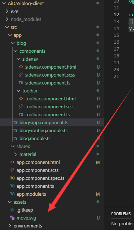Expand the material folder
The width and height of the screenshot is (134, 230).
pos(16,154)
